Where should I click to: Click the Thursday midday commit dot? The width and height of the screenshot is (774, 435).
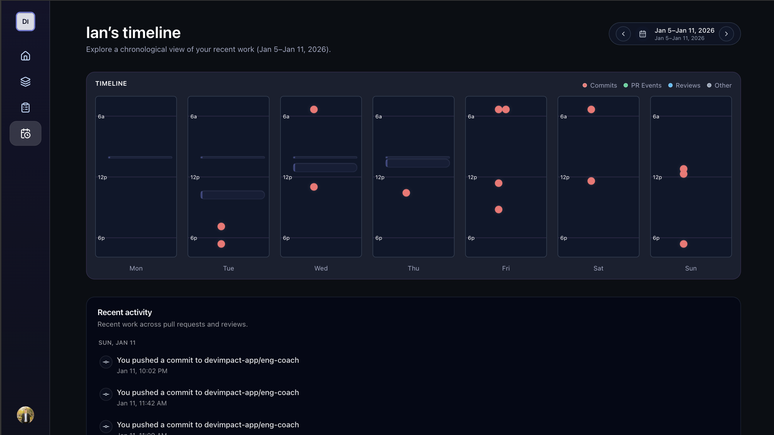pyautogui.click(x=406, y=193)
